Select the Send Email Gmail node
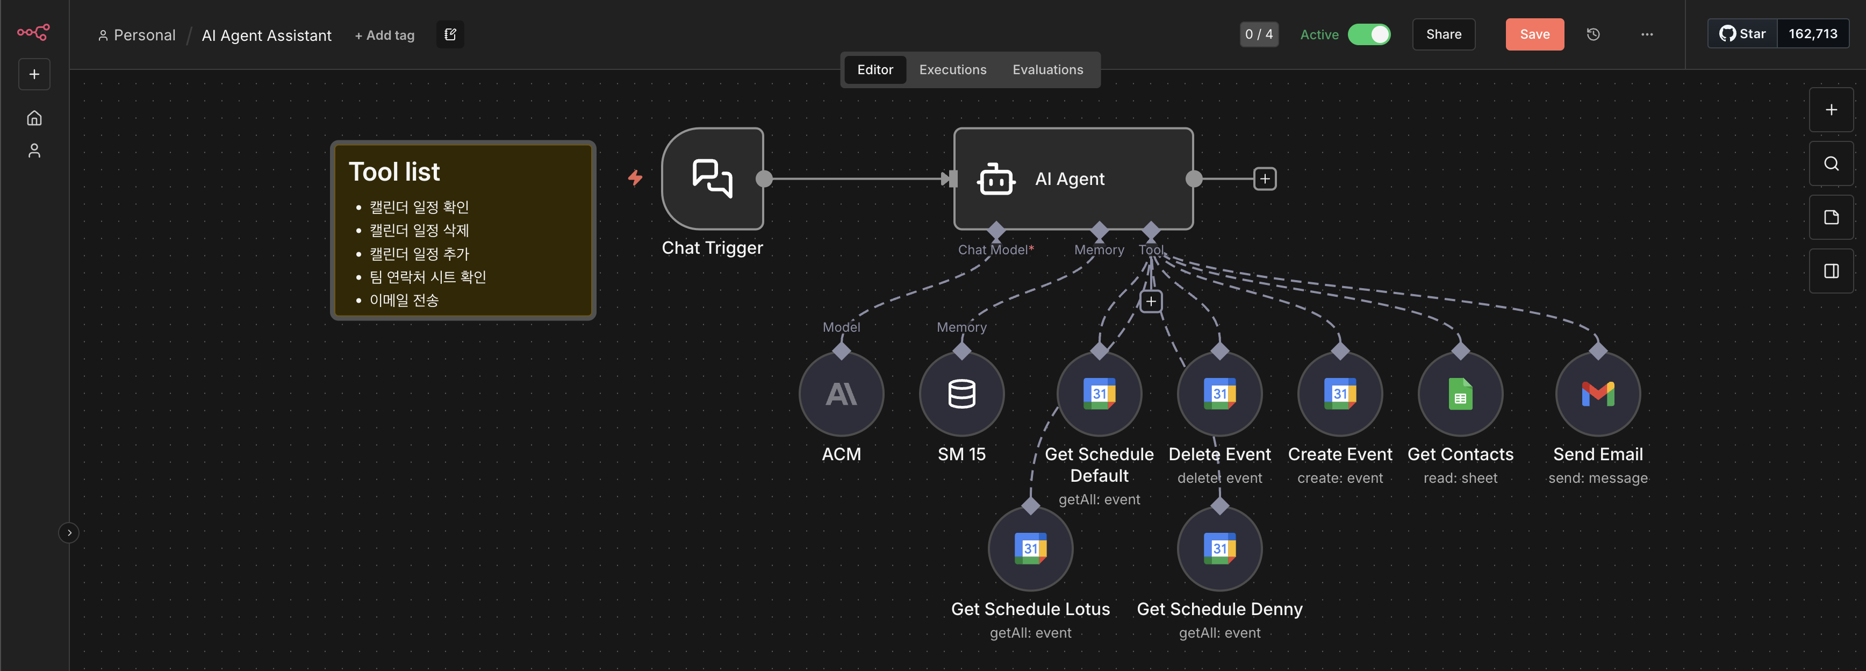This screenshot has height=671, width=1866. point(1598,394)
